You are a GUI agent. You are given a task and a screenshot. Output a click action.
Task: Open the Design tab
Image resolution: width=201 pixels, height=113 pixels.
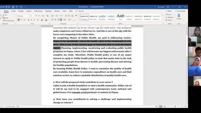click(21, 11)
